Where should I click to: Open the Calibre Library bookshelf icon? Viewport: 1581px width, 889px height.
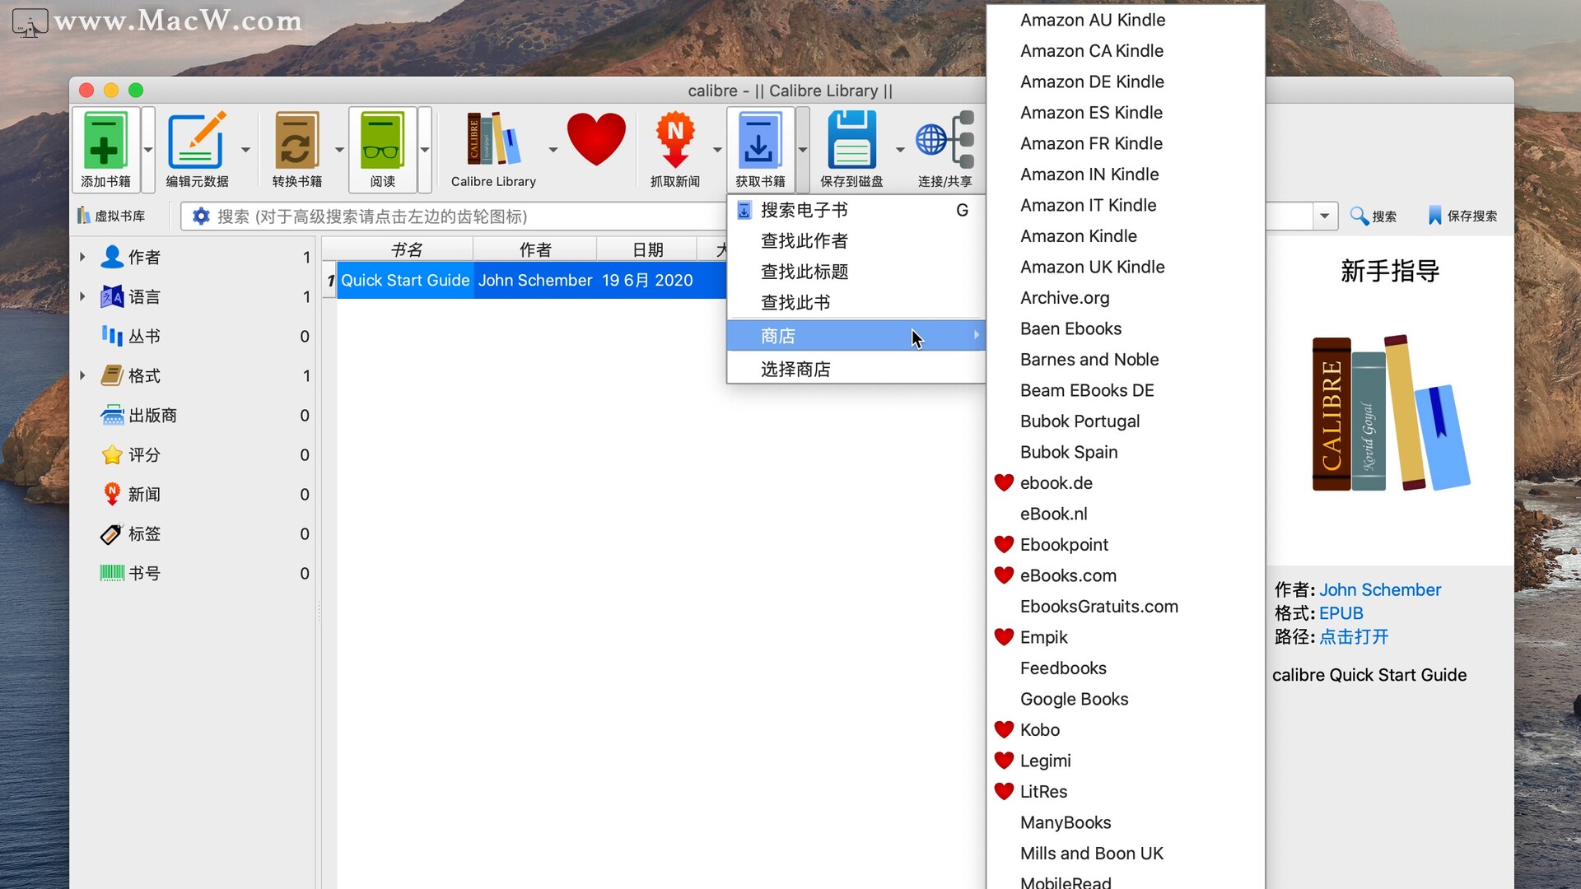pos(493,140)
